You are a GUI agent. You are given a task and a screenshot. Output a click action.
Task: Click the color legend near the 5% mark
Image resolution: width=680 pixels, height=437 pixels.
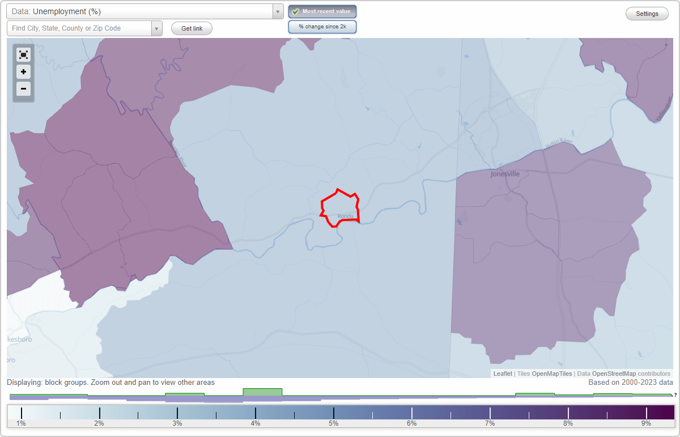coord(333,412)
